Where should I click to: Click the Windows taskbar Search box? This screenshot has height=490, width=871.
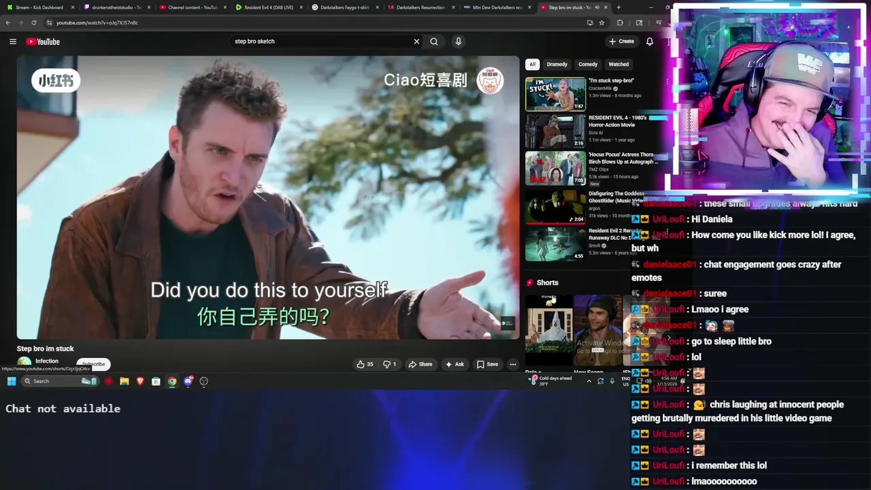click(x=59, y=381)
